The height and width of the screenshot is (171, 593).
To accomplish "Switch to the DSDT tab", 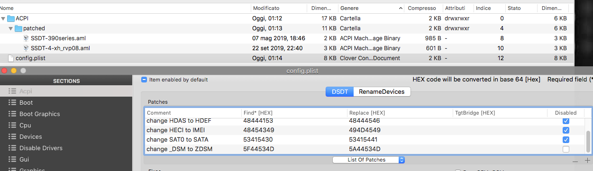I will (339, 91).
